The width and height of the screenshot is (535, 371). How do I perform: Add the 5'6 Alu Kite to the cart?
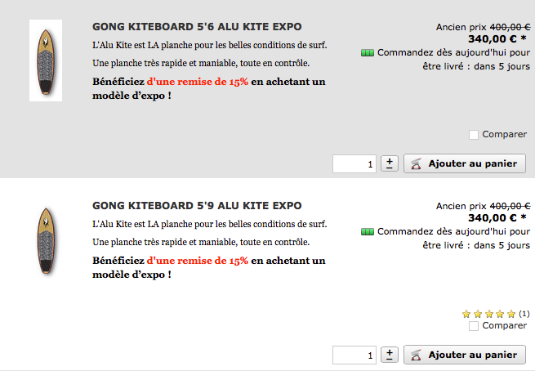coord(464,163)
